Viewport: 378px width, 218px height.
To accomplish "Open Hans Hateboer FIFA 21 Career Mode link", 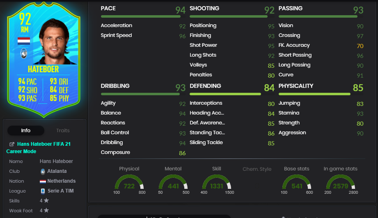I will pyautogui.click(x=38, y=147).
